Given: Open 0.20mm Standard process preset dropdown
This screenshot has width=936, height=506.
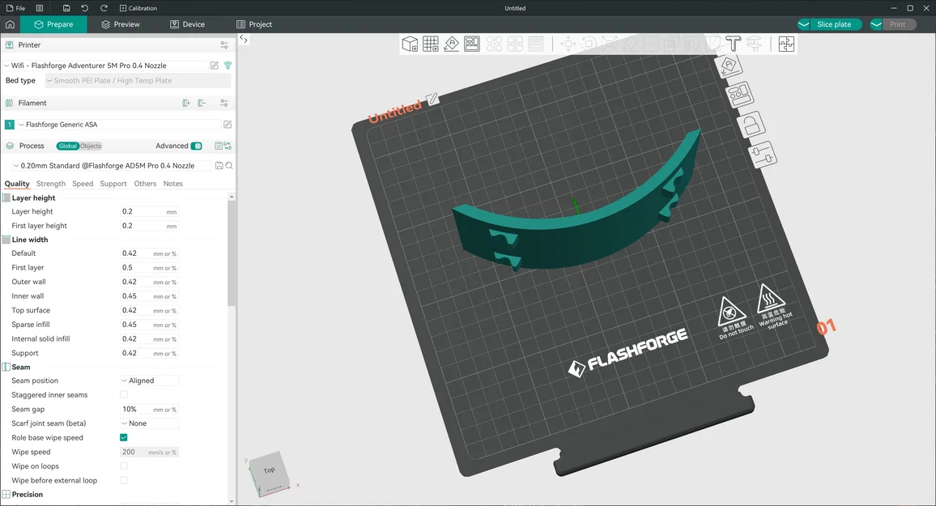Looking at the screenshot, I should point(111,166).
